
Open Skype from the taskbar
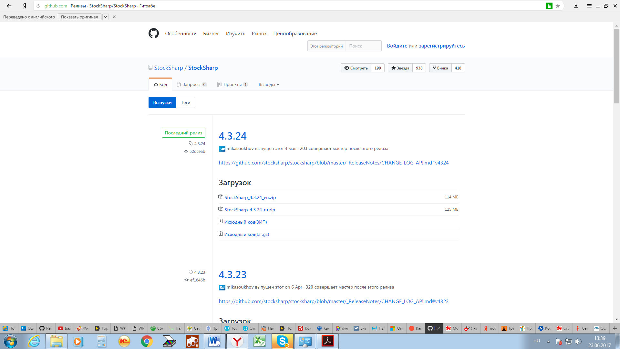283,341
